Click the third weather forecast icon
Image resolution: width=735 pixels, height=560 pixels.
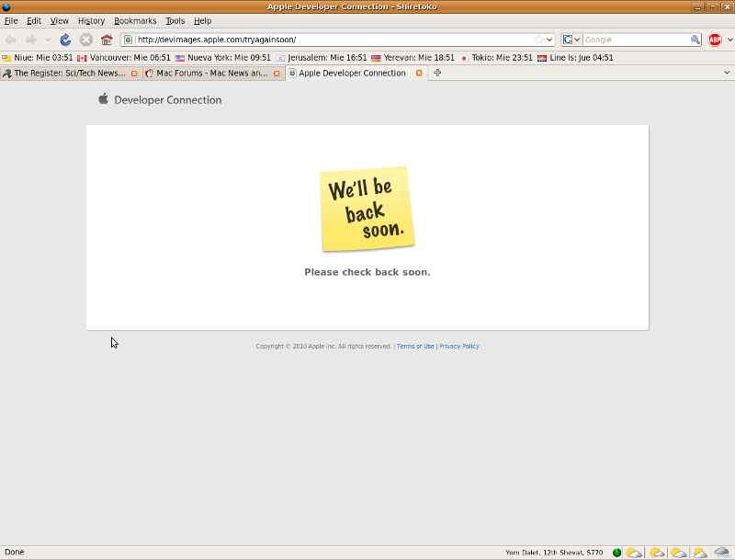pos(678,553)
